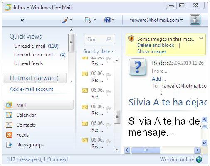Click the Working online globe icon
The height and width of the screenshot is (166, 210).
pyautogui.click(x=199, y=159)
